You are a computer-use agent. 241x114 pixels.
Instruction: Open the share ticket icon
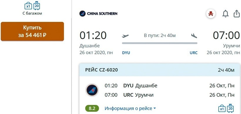point(237,14)
